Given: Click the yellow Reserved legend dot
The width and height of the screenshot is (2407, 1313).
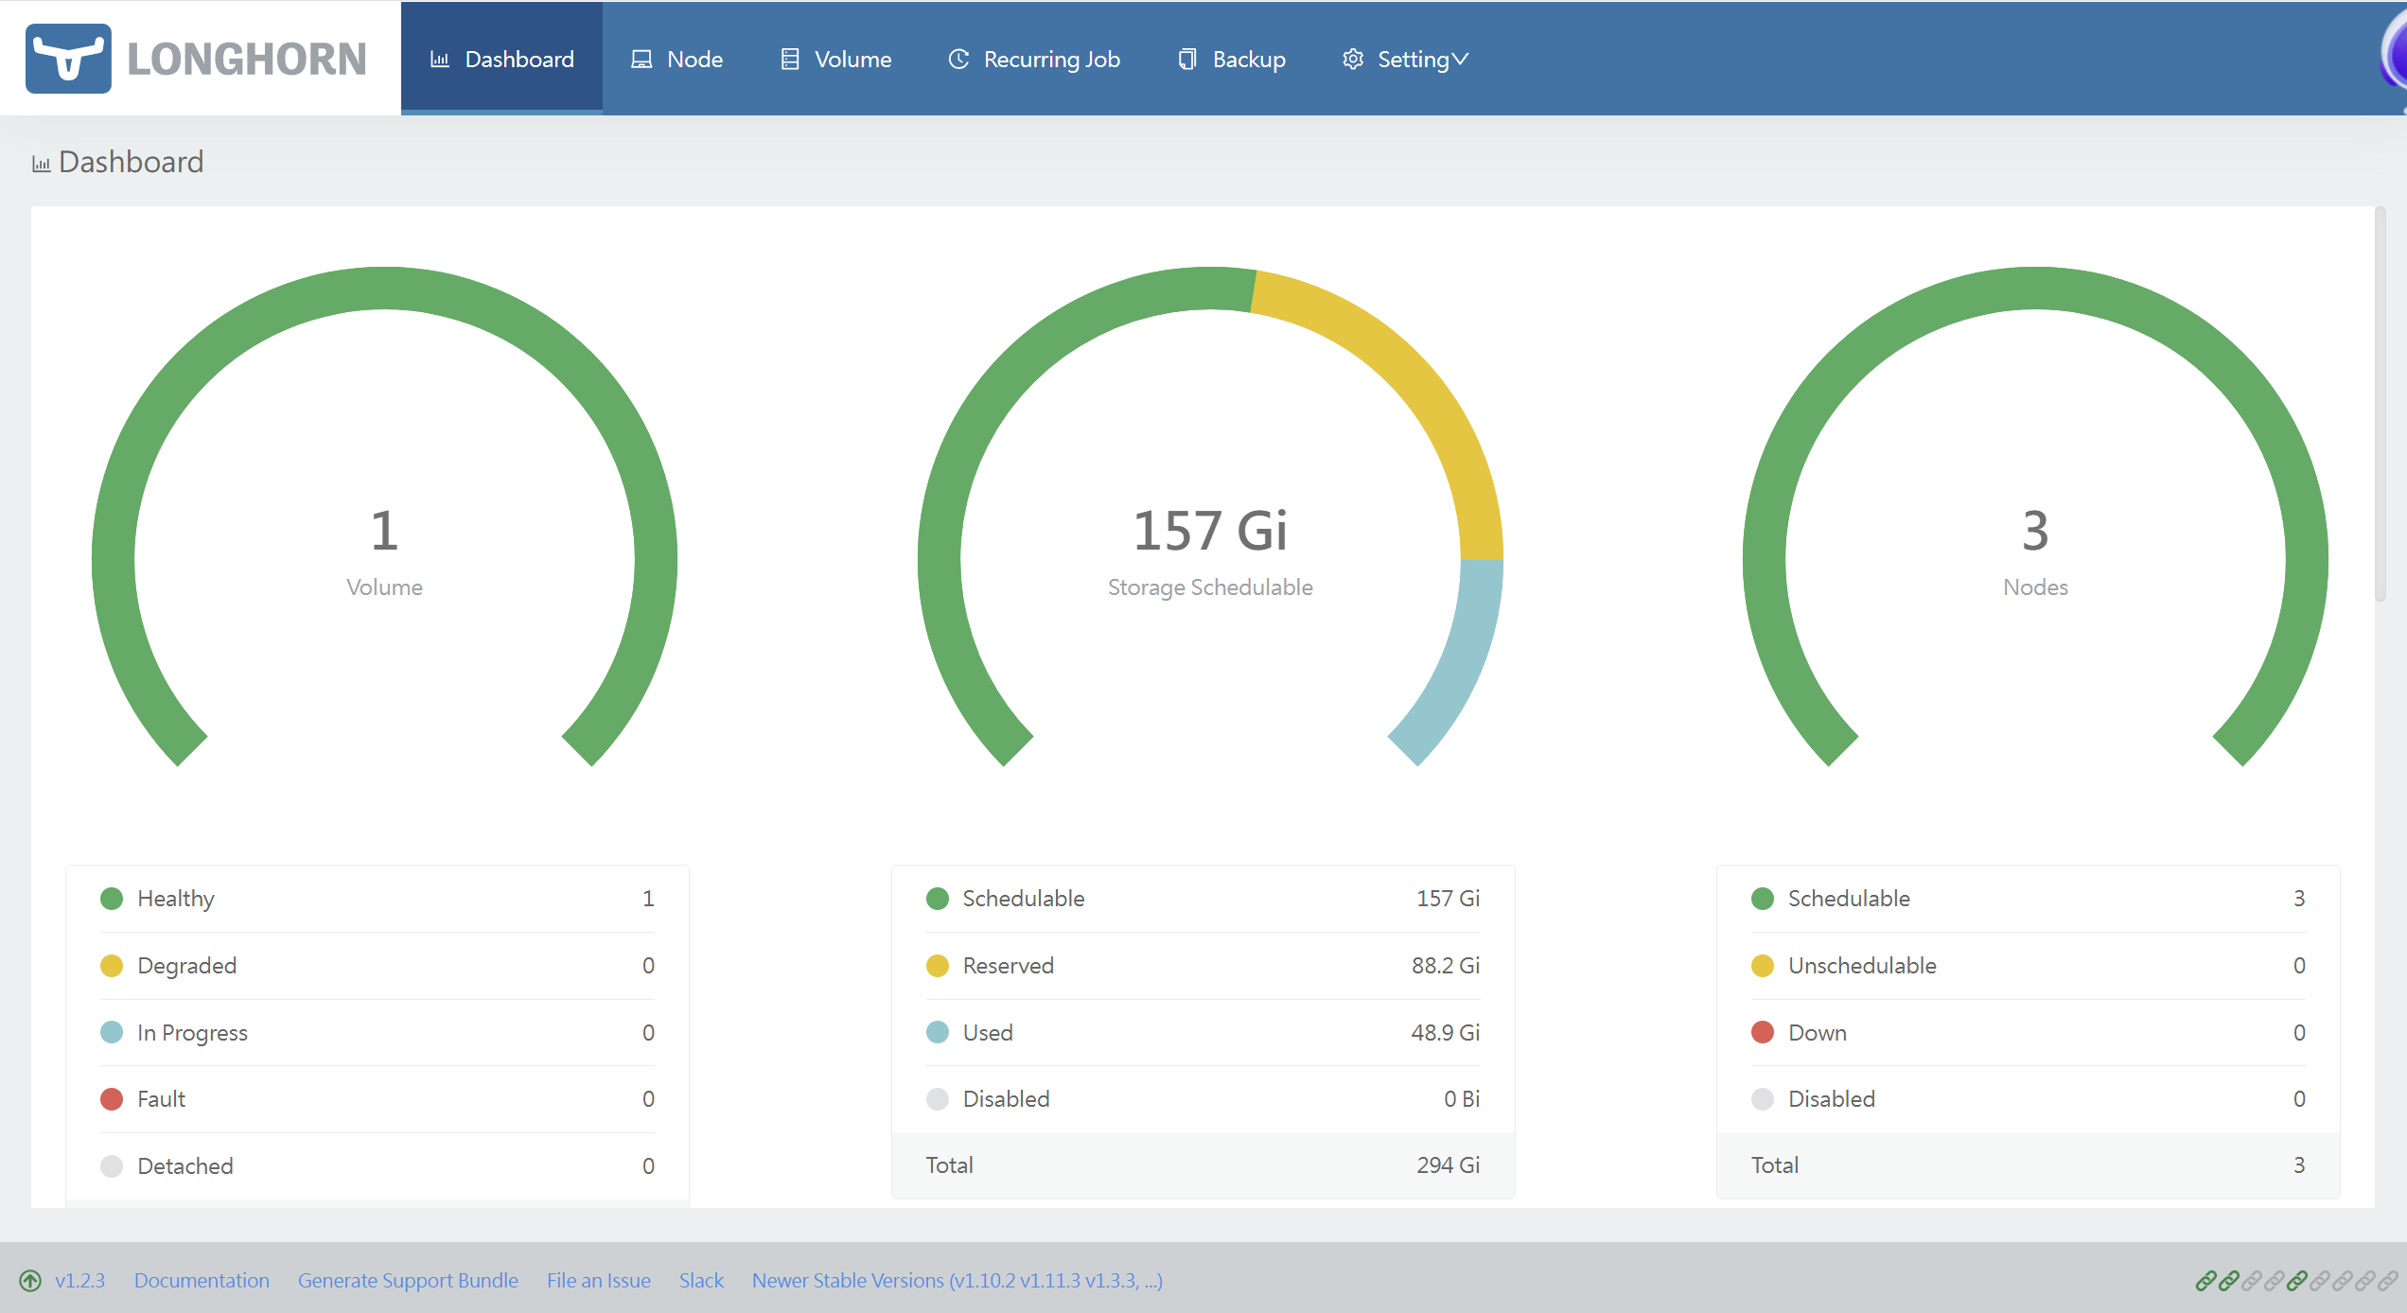Looking at the screenshot, I should coord(938,966).
